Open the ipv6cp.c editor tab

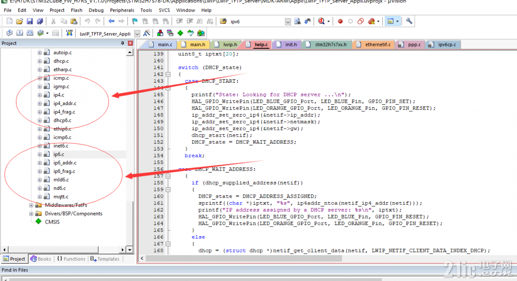[x=443, y=44]
